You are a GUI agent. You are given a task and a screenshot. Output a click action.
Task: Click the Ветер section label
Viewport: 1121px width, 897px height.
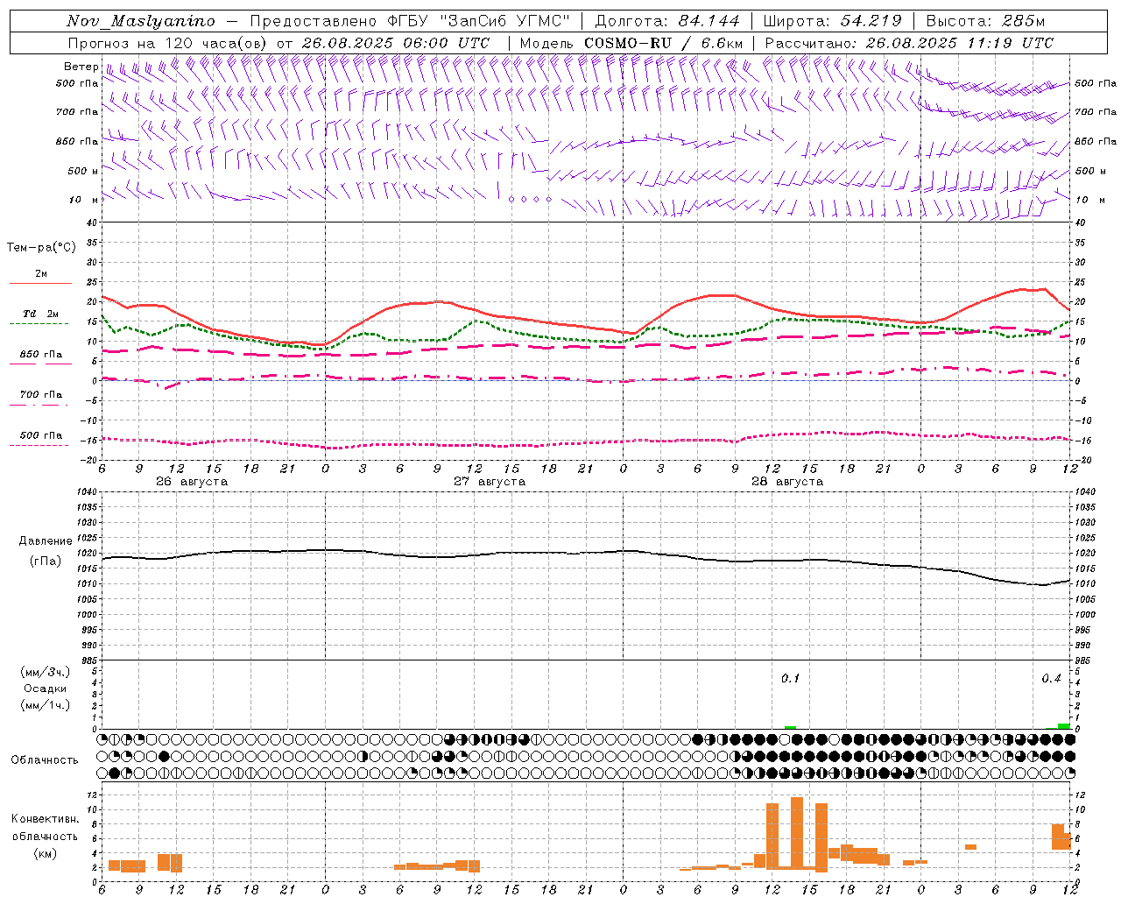pyautogui.click(x=81, y=67)
